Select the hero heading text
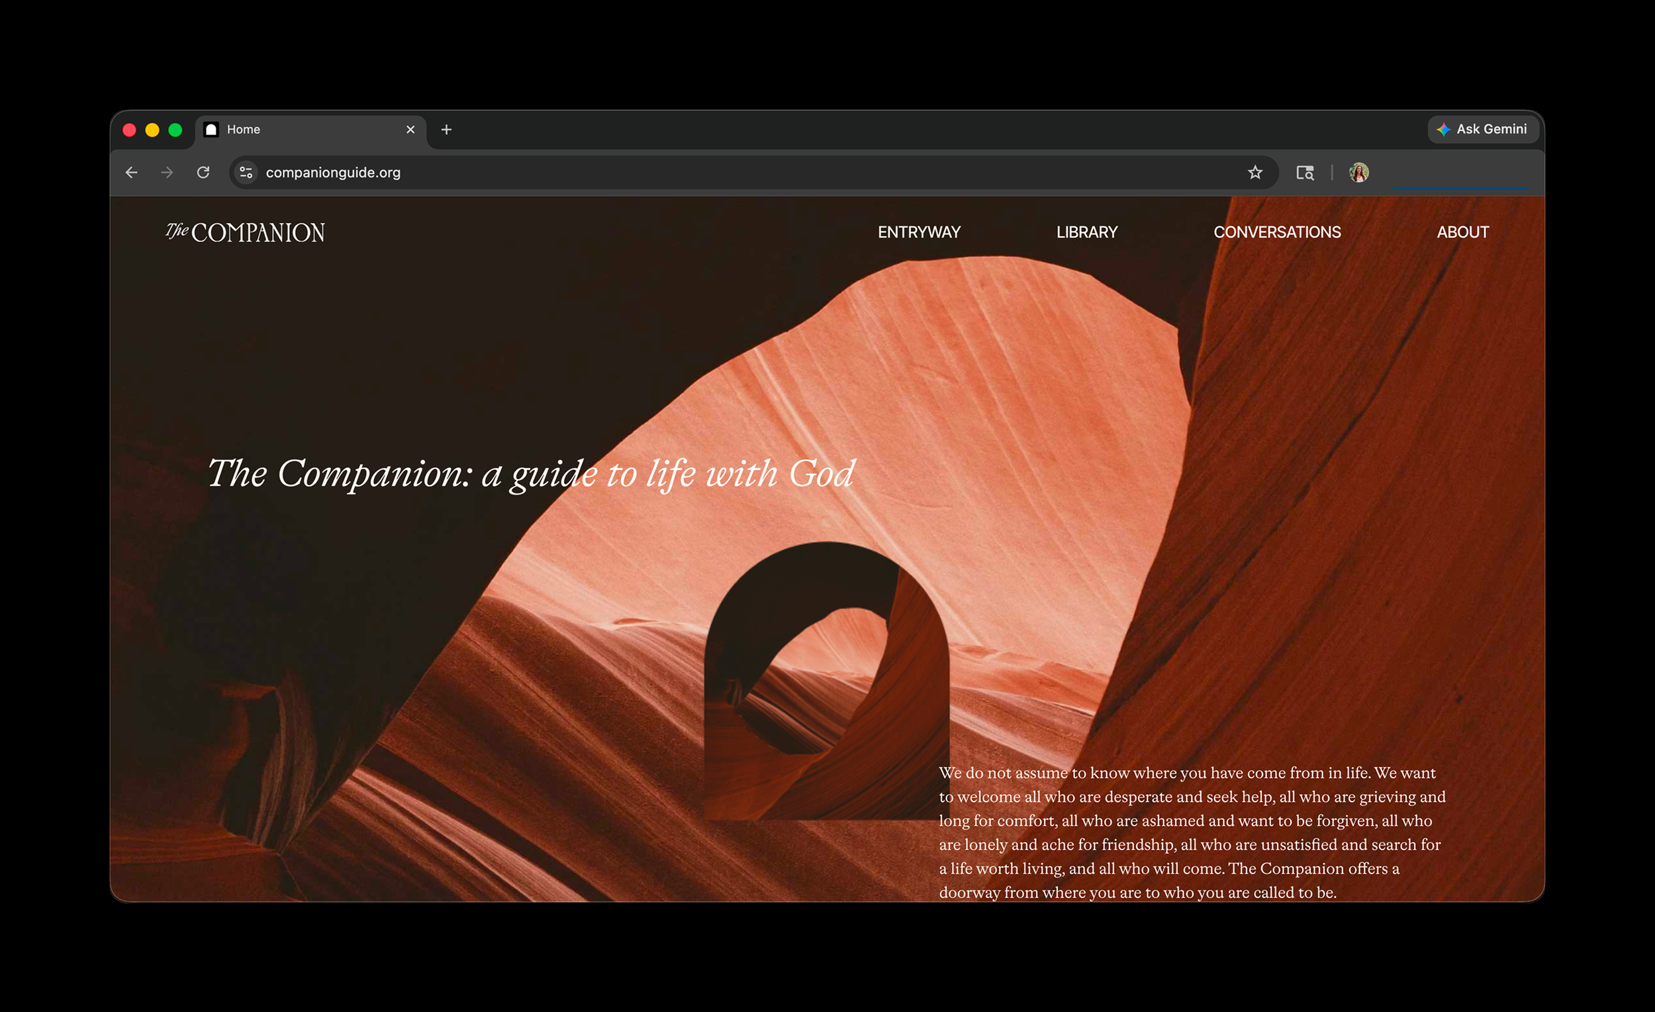The width and height of the screenshot is (1655, 1012). tap(533, 474)
